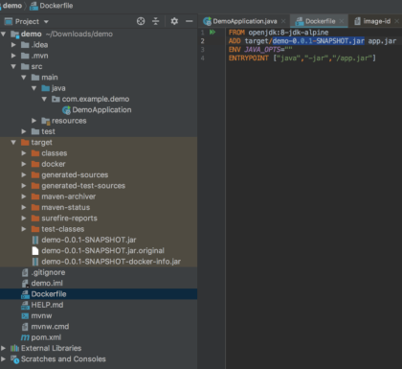Select the demo.iml file
The height and width of the screenshot is (369, 402).
pyautogui.click(x=47, y=284)
